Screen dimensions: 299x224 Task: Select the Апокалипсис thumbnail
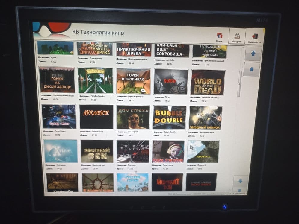coord(96,117)
